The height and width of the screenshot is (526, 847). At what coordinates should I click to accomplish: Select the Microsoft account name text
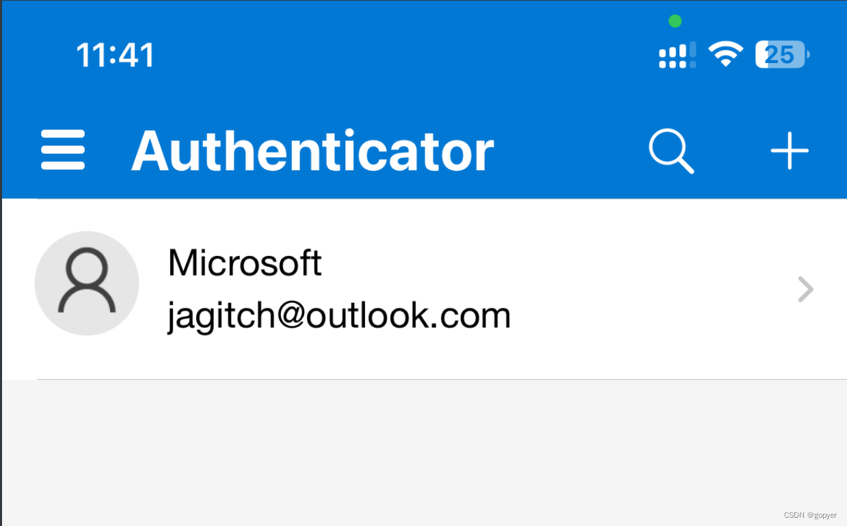pos(245,263)
